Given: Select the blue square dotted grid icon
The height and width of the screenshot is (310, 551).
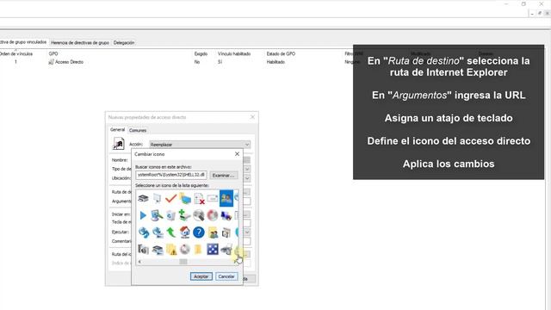Looking at the screenshot, I should (213, 249).
